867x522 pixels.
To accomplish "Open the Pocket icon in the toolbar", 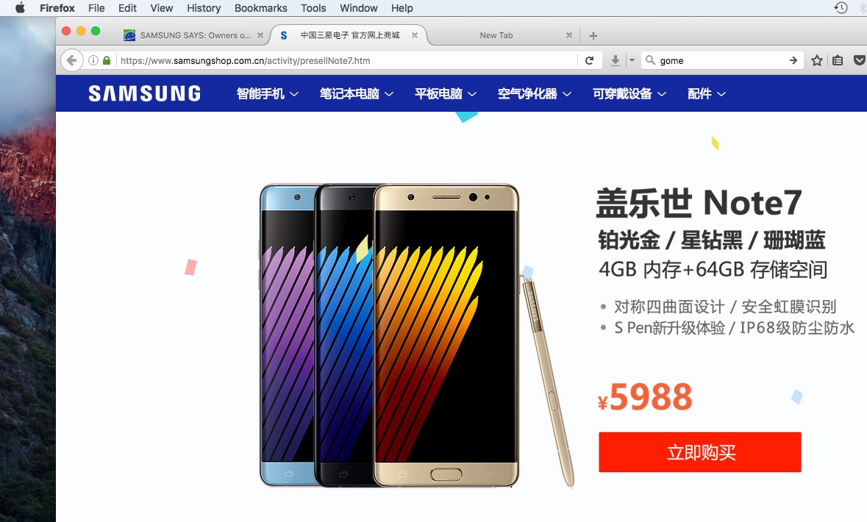I will pyautogui.click(x=859, y=60).
